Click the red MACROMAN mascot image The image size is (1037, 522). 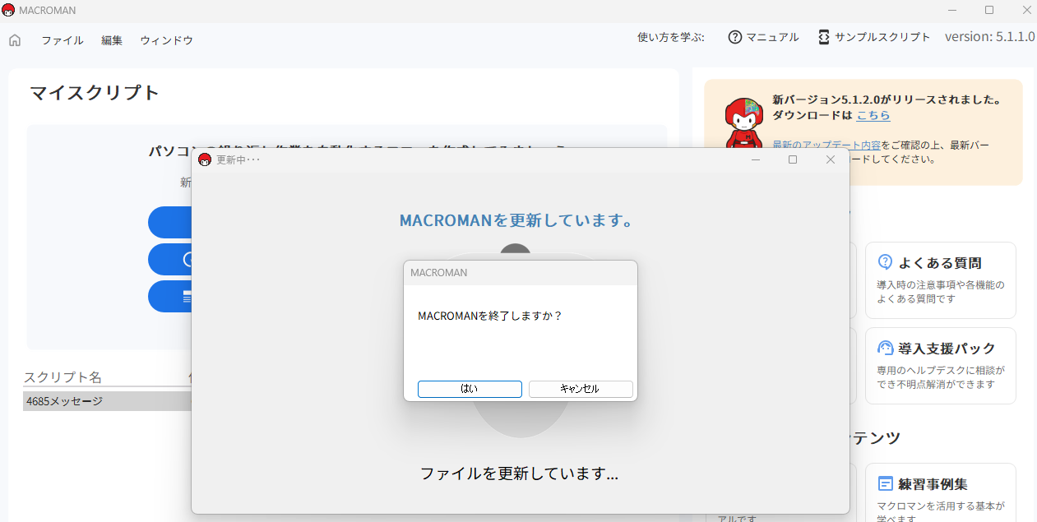(x=744, y=123)
